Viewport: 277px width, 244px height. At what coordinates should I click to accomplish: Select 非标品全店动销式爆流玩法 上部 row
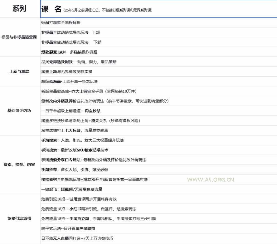click(x=159, y=32)
